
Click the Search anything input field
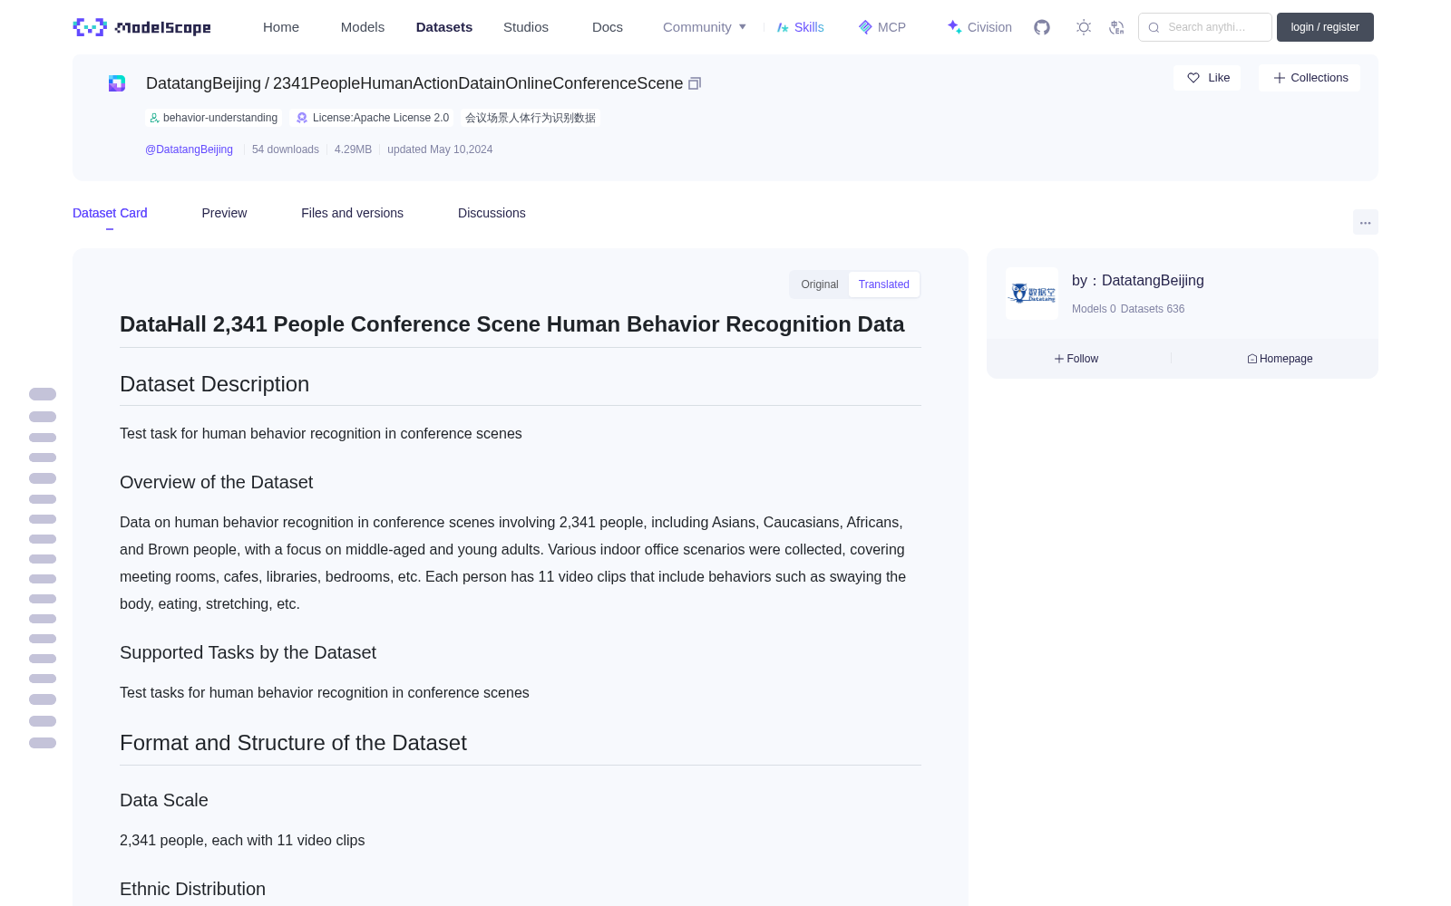point(1205,27)
